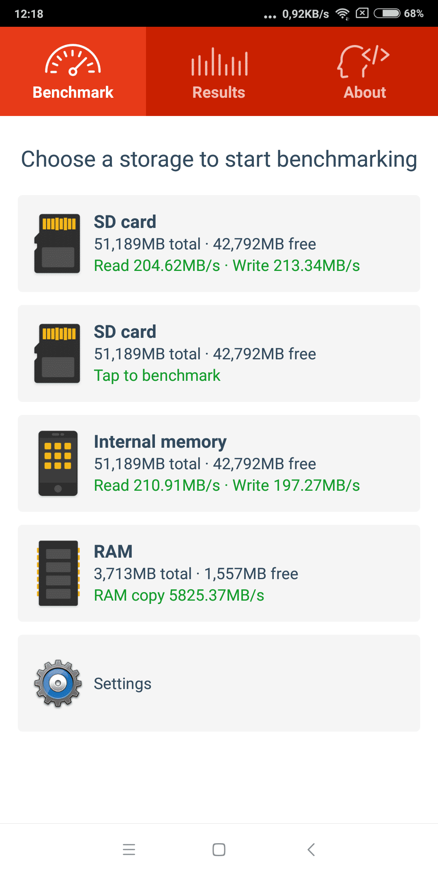Start the RAM copy benchmark

click(219, 573)
